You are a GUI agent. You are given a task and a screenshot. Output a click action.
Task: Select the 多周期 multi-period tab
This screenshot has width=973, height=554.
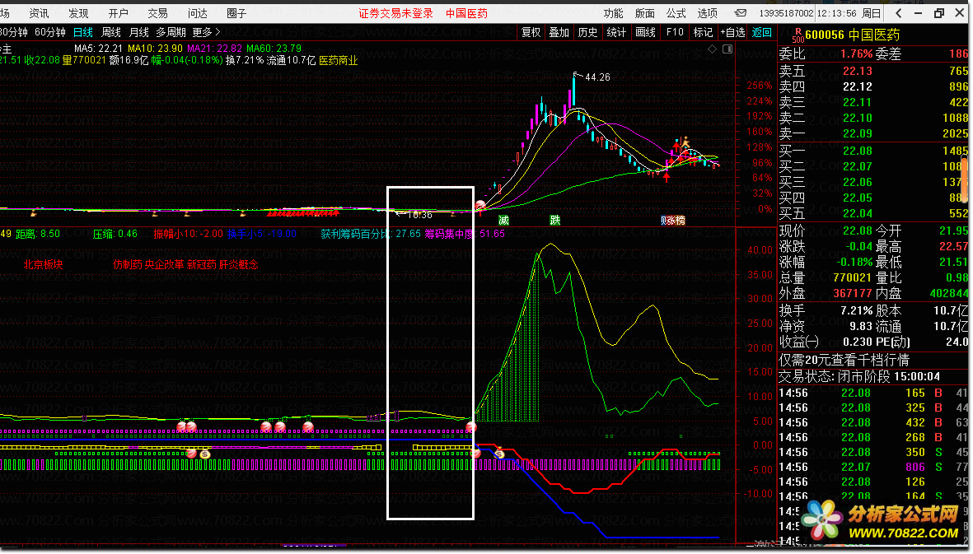tap(171, 32)
